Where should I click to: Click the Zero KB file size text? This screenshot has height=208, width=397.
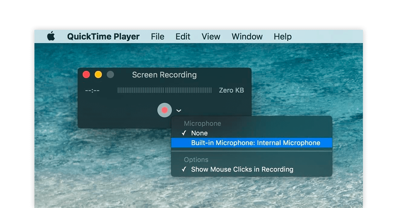pyautogui.click(x=231, y=90)
